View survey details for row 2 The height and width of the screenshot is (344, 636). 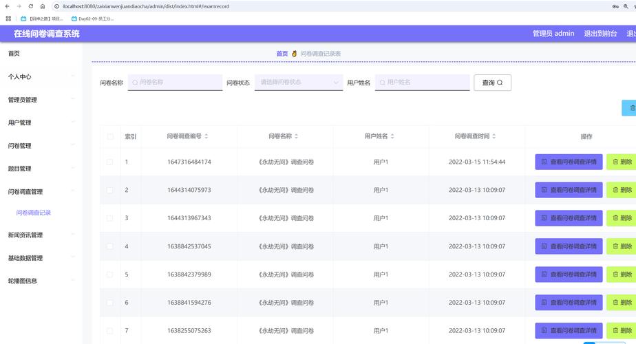[x=569, y=190]
